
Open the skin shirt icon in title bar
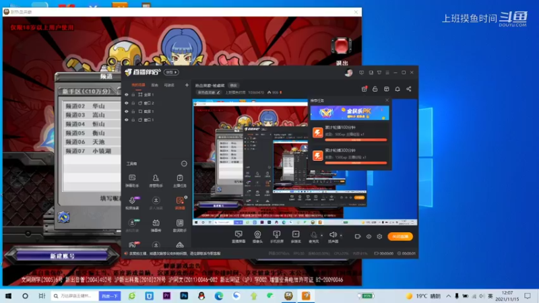click(379, 73)
